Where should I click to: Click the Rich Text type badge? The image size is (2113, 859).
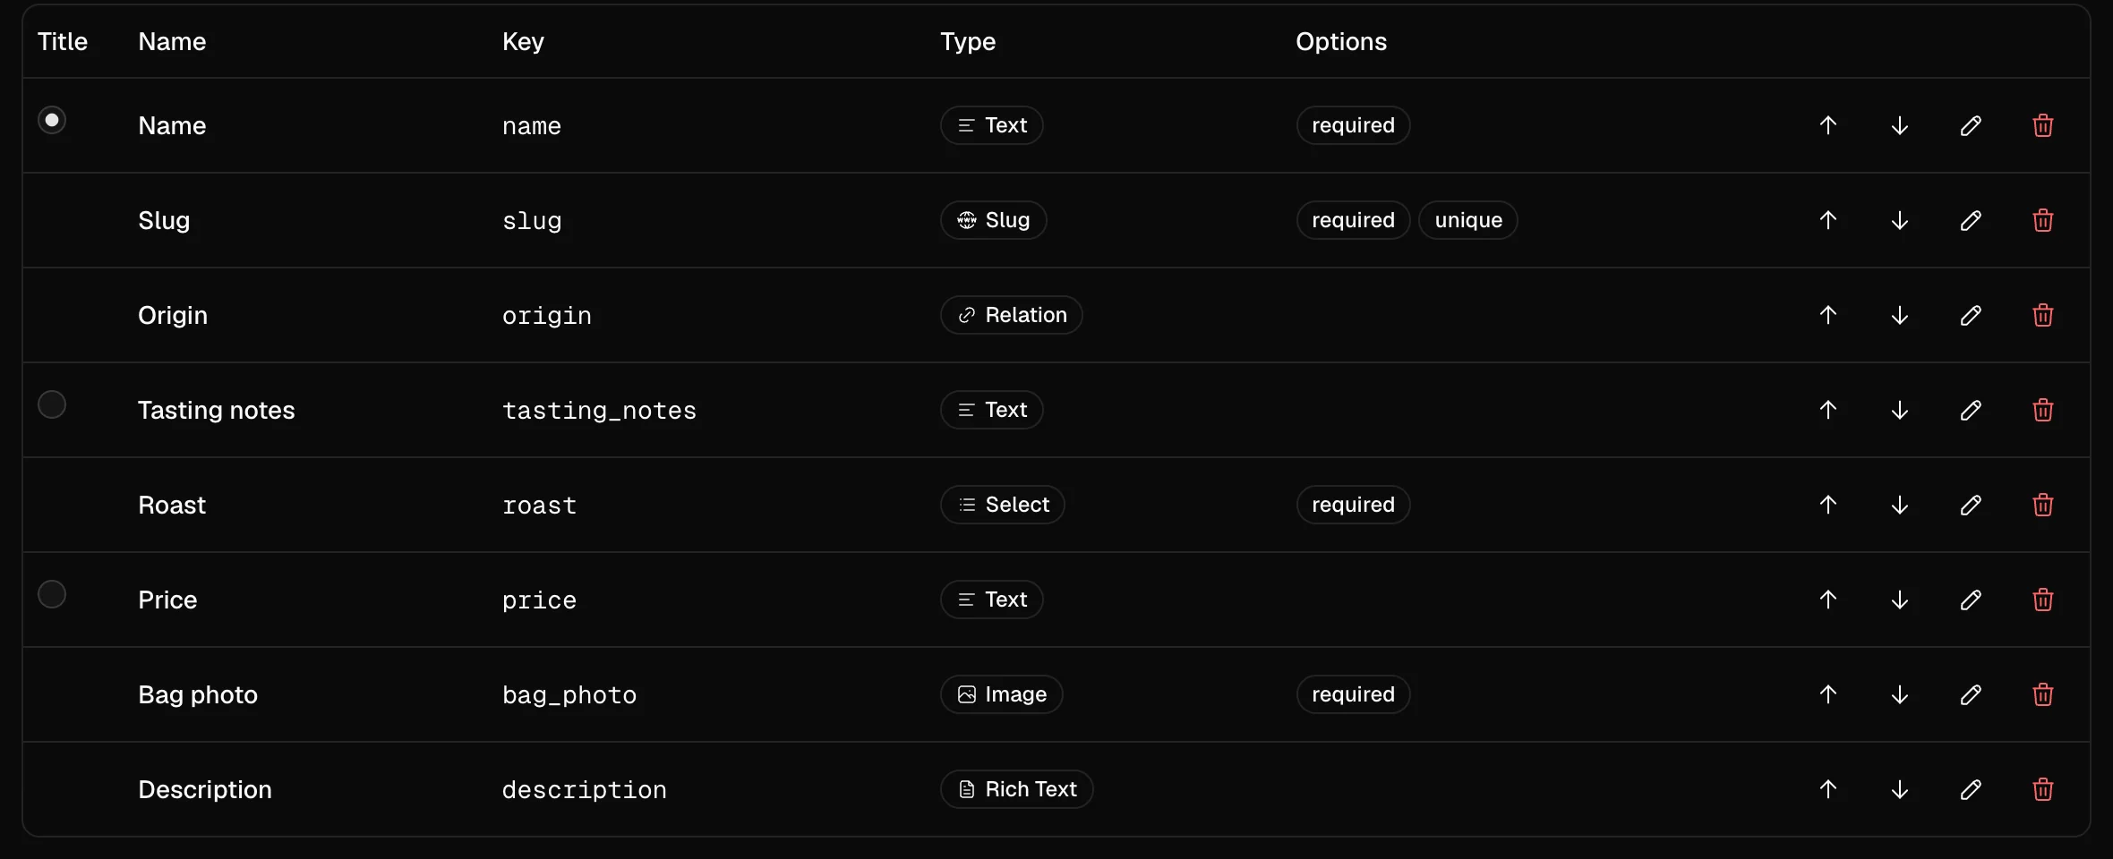click(x=1016, y=789)
